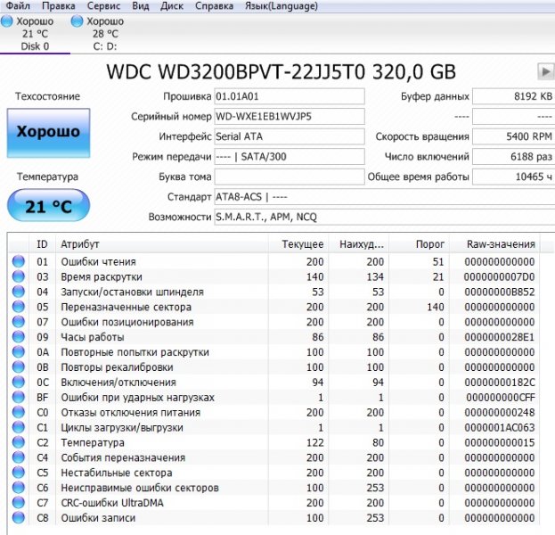Click status icon for Температура attribute row

coord(18,443)
